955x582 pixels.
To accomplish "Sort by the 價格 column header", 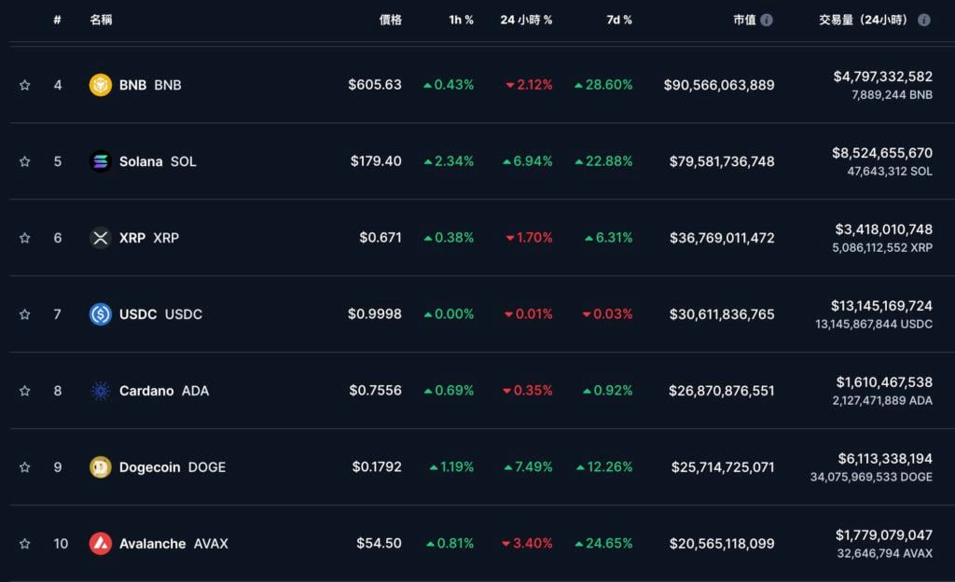I will pyautogui.click(x=391, y=20).
